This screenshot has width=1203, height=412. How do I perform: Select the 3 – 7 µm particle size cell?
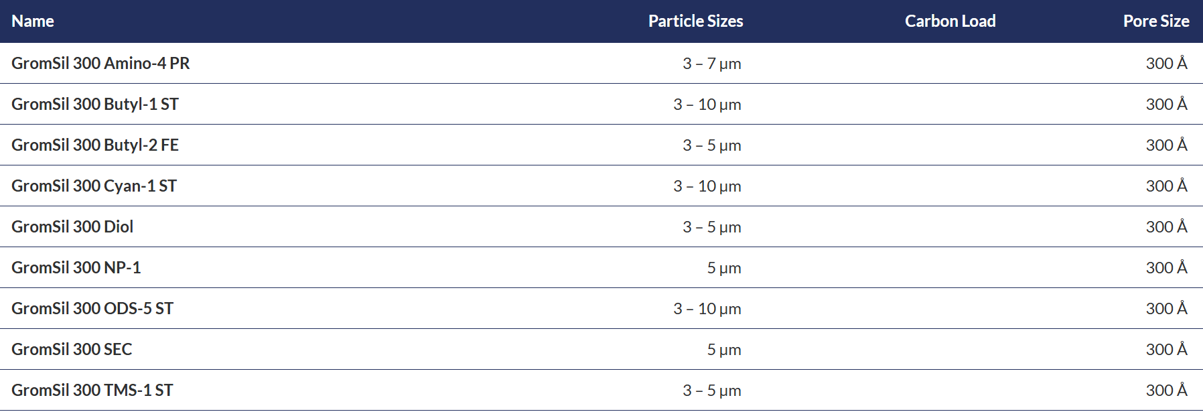tap(711, 64)
